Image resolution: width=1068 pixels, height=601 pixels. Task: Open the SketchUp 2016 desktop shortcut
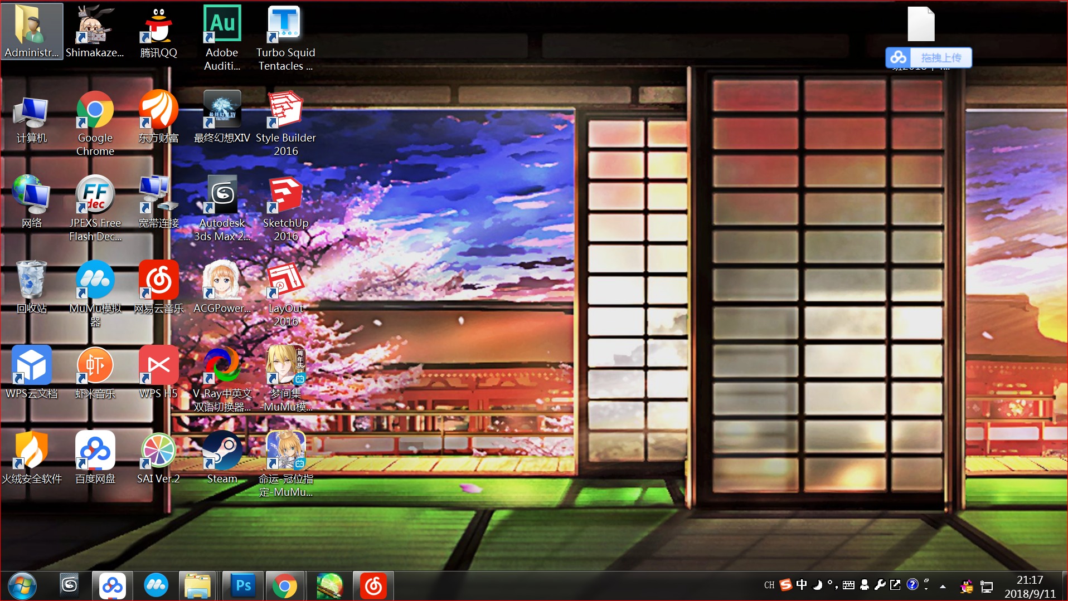point(286,209)
